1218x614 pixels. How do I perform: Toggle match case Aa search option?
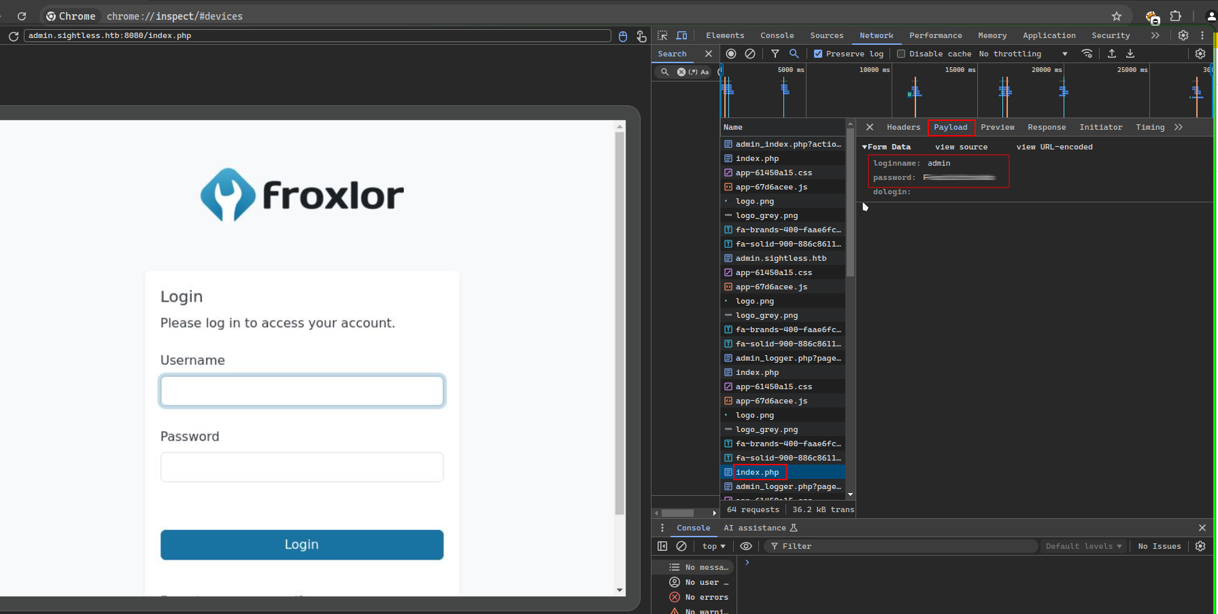(x=705, y=72)
